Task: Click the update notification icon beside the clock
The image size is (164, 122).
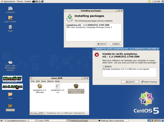Action: pos(150,1)
